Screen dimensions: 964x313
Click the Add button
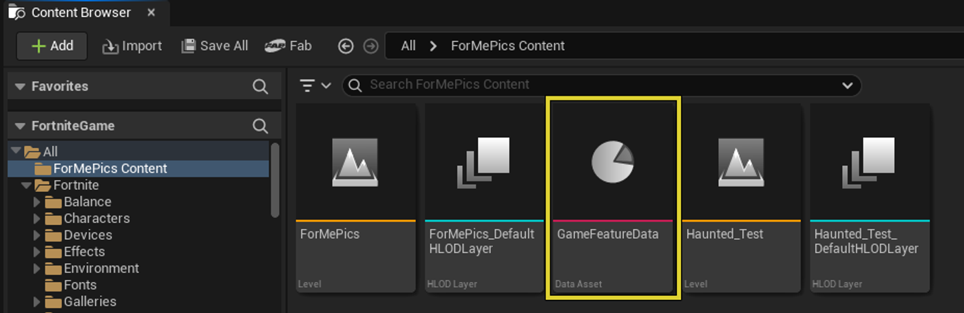point(52,46)
